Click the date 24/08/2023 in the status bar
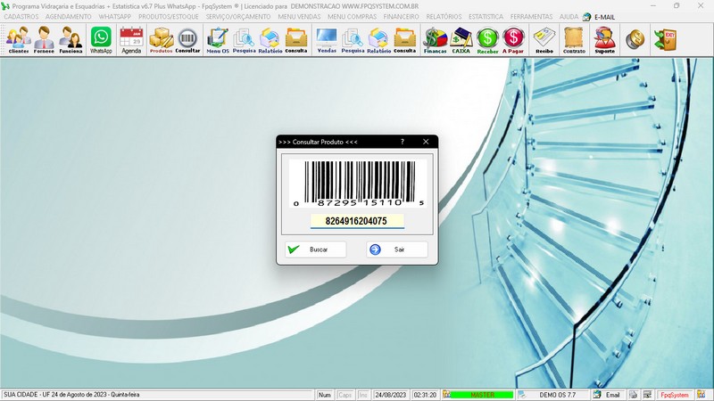Screen dimensions: 714x401 point(390,395)
